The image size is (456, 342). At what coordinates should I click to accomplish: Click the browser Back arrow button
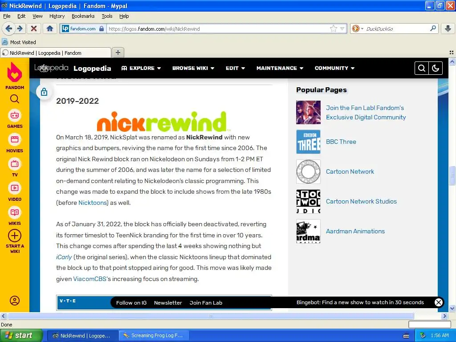[x=8, y=28]
